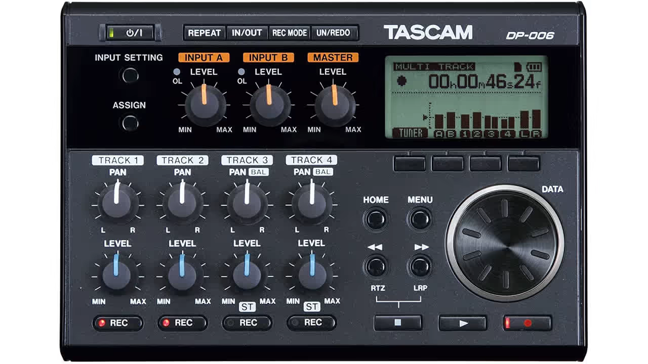Click the TRACK 2 label
The width and height of the screenshot is (648, 364).
click(182, 160)
